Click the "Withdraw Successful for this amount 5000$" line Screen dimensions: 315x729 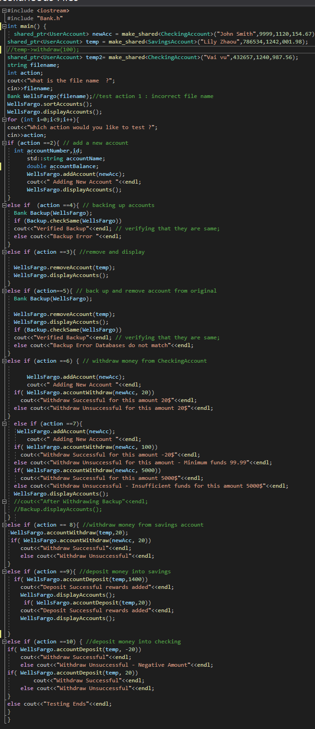112,478
